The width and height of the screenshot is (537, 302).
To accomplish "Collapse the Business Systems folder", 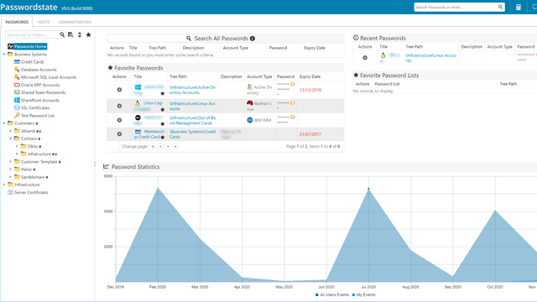I will point(3,55).
